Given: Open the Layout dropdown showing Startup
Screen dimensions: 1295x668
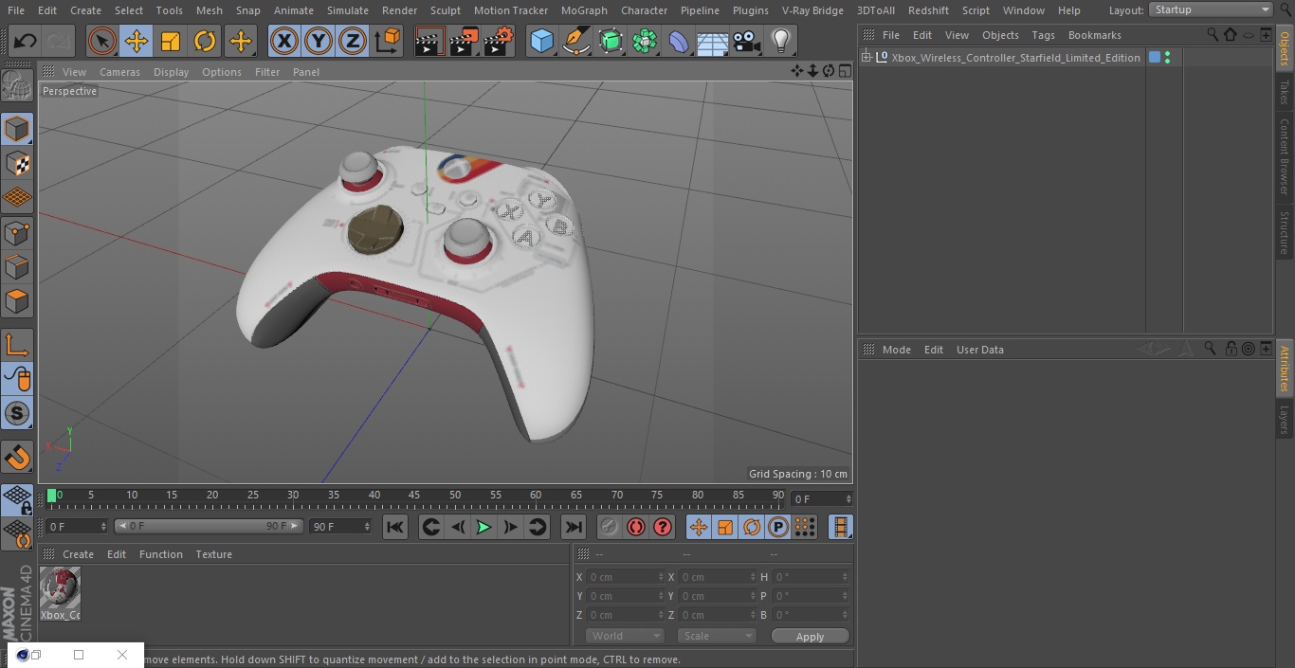Looking at the screenshot, I should (1211, 9).
